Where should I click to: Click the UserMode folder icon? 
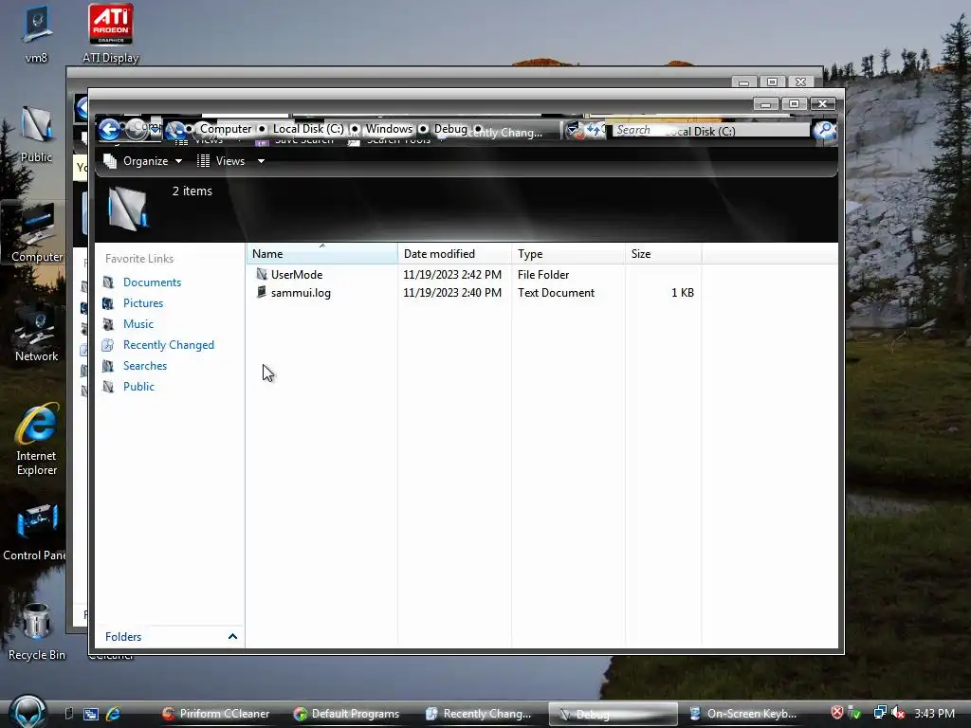coord(262,274)
